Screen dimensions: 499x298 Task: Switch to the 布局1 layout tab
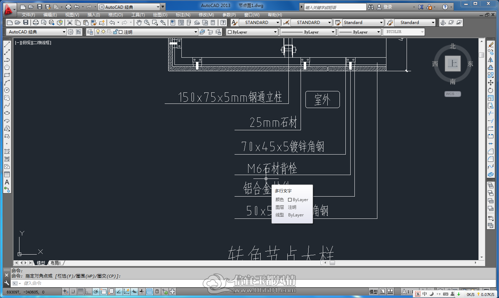tap(56, 263)
